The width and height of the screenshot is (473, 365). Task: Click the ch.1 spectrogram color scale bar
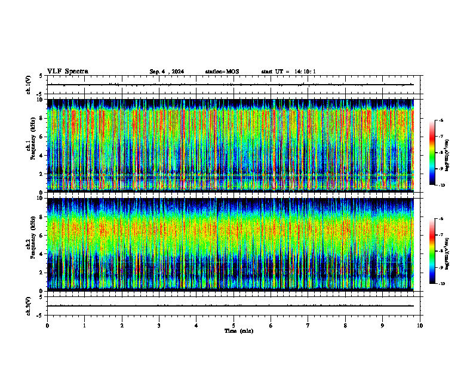[x=432, y=153]
